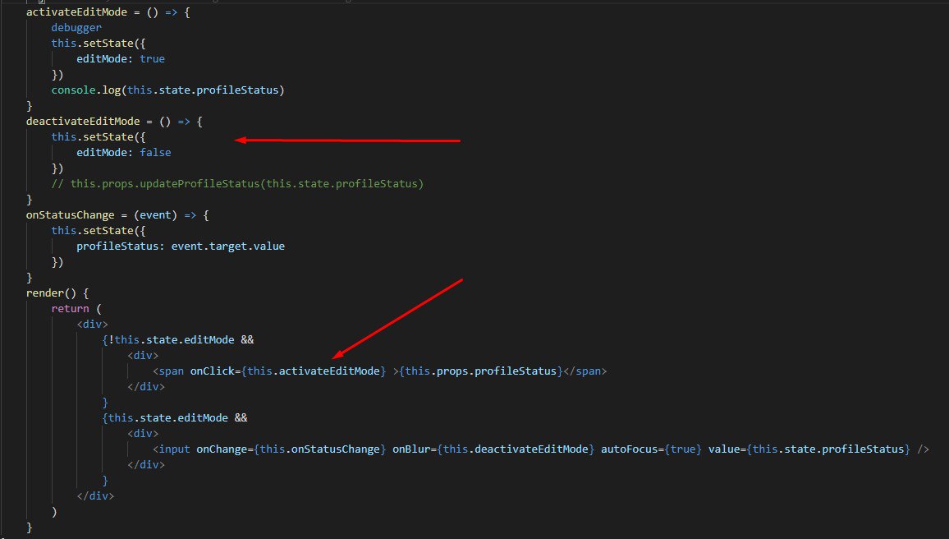Click the debugger statement keyword
This screenshot has height=539, width=949.
pos(76,28)
